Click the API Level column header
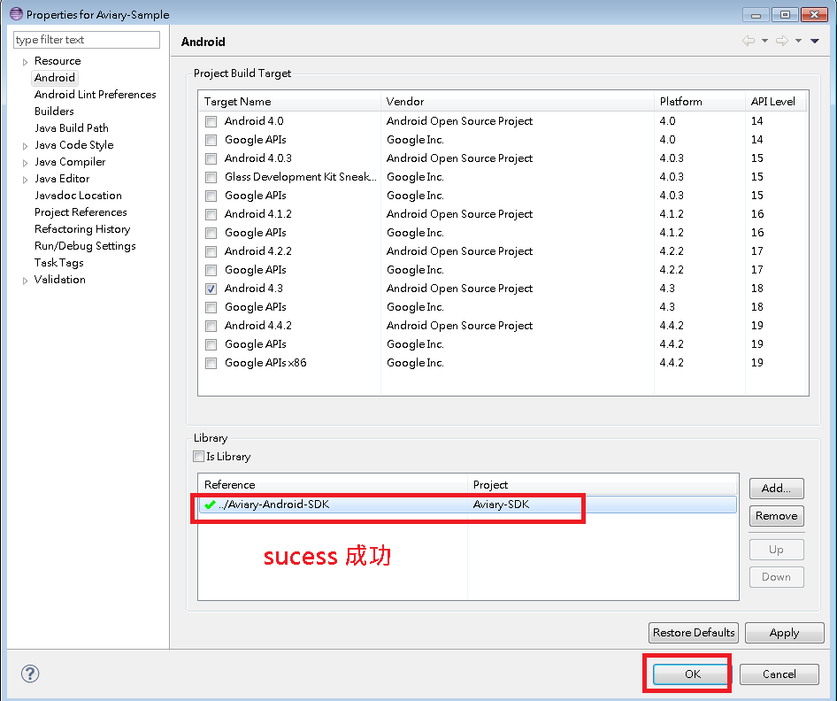Image resolution: width=837 pixels, height=701 pixels. (x=776, y=102)
